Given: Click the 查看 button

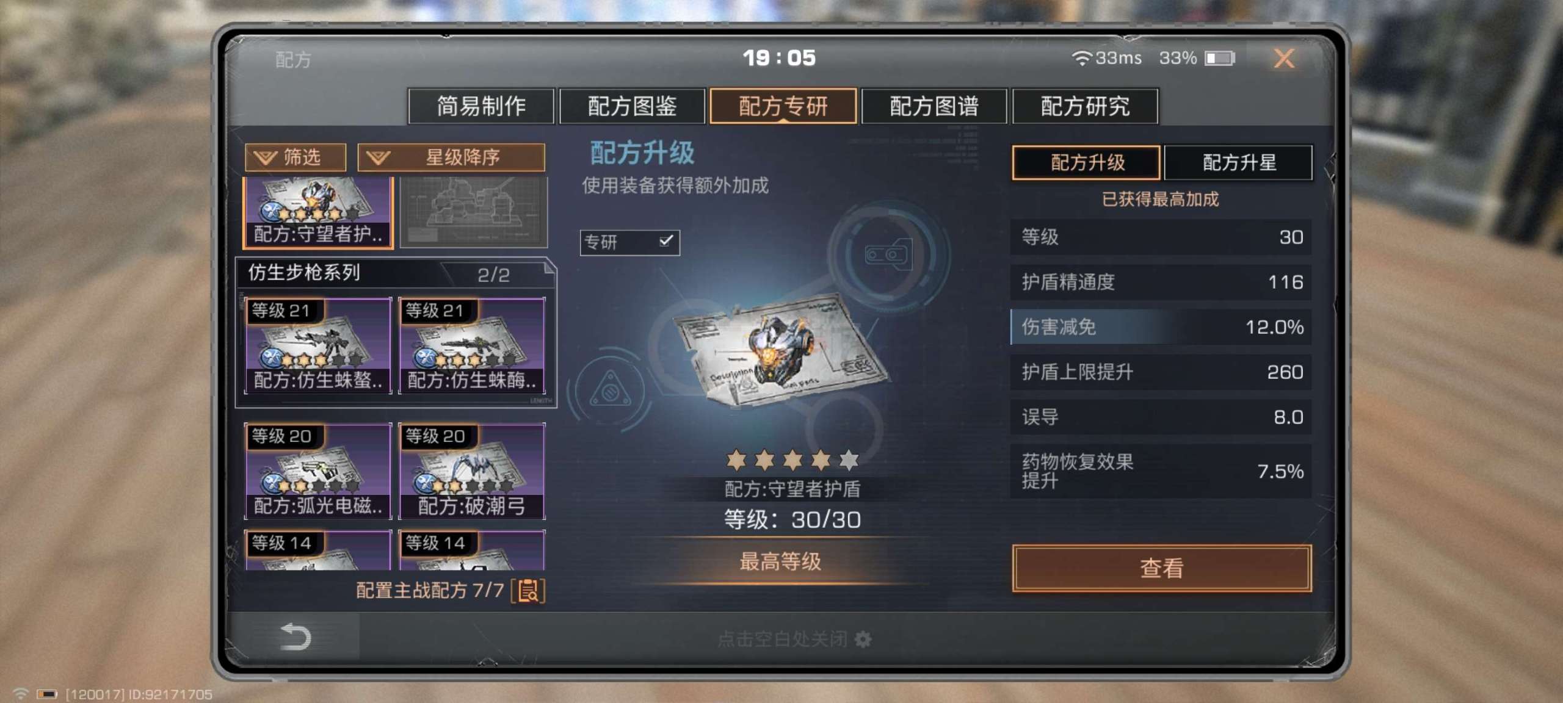Looking at the screenshot, I should pyautogui.click(x=1162, y=568).
